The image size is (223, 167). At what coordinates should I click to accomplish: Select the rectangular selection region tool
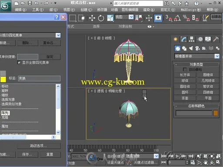73,18
